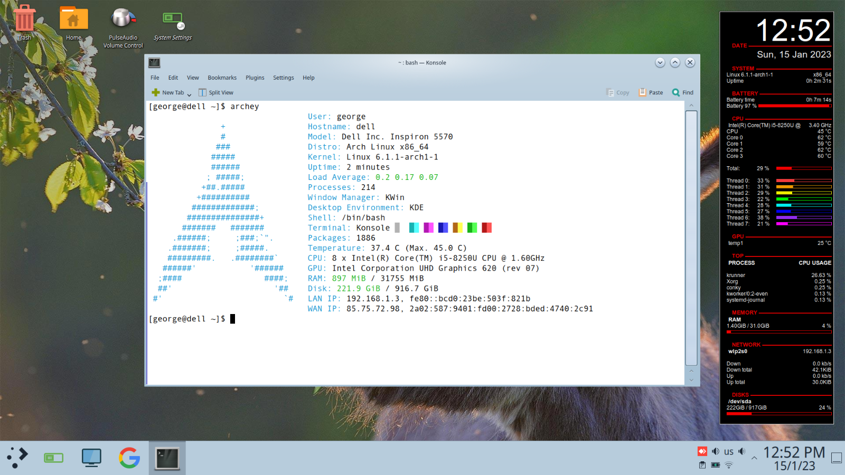Click the large 12:52 clock in the Conky widget
The height and width of the screenshot is (475, 845).
point(793,31)
